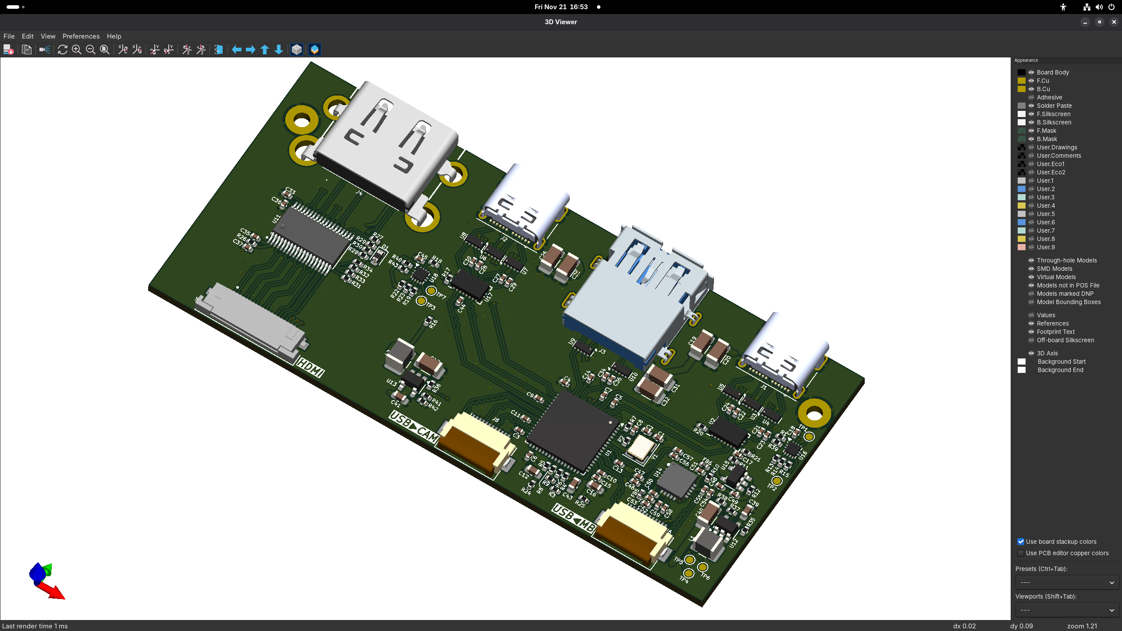Click the zoom in magnifier icon

76,50
